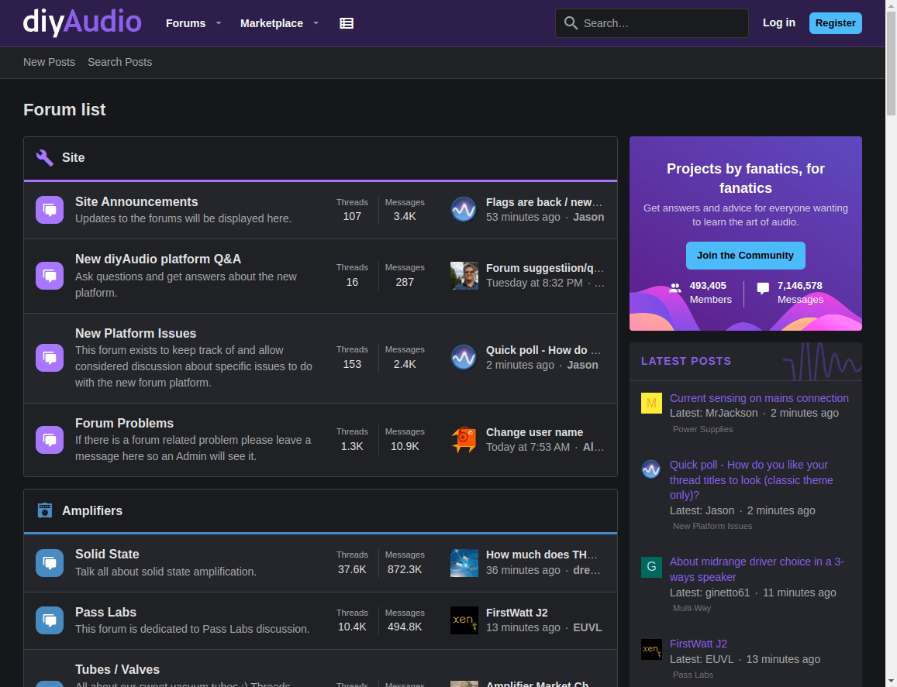Click New Platform Issues tag in sidebar

coord(712,526)
